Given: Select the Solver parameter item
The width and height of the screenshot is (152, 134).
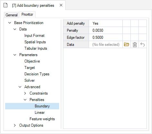Looking at the screenshot, I should pyautogui.click(x=30, y=80).
